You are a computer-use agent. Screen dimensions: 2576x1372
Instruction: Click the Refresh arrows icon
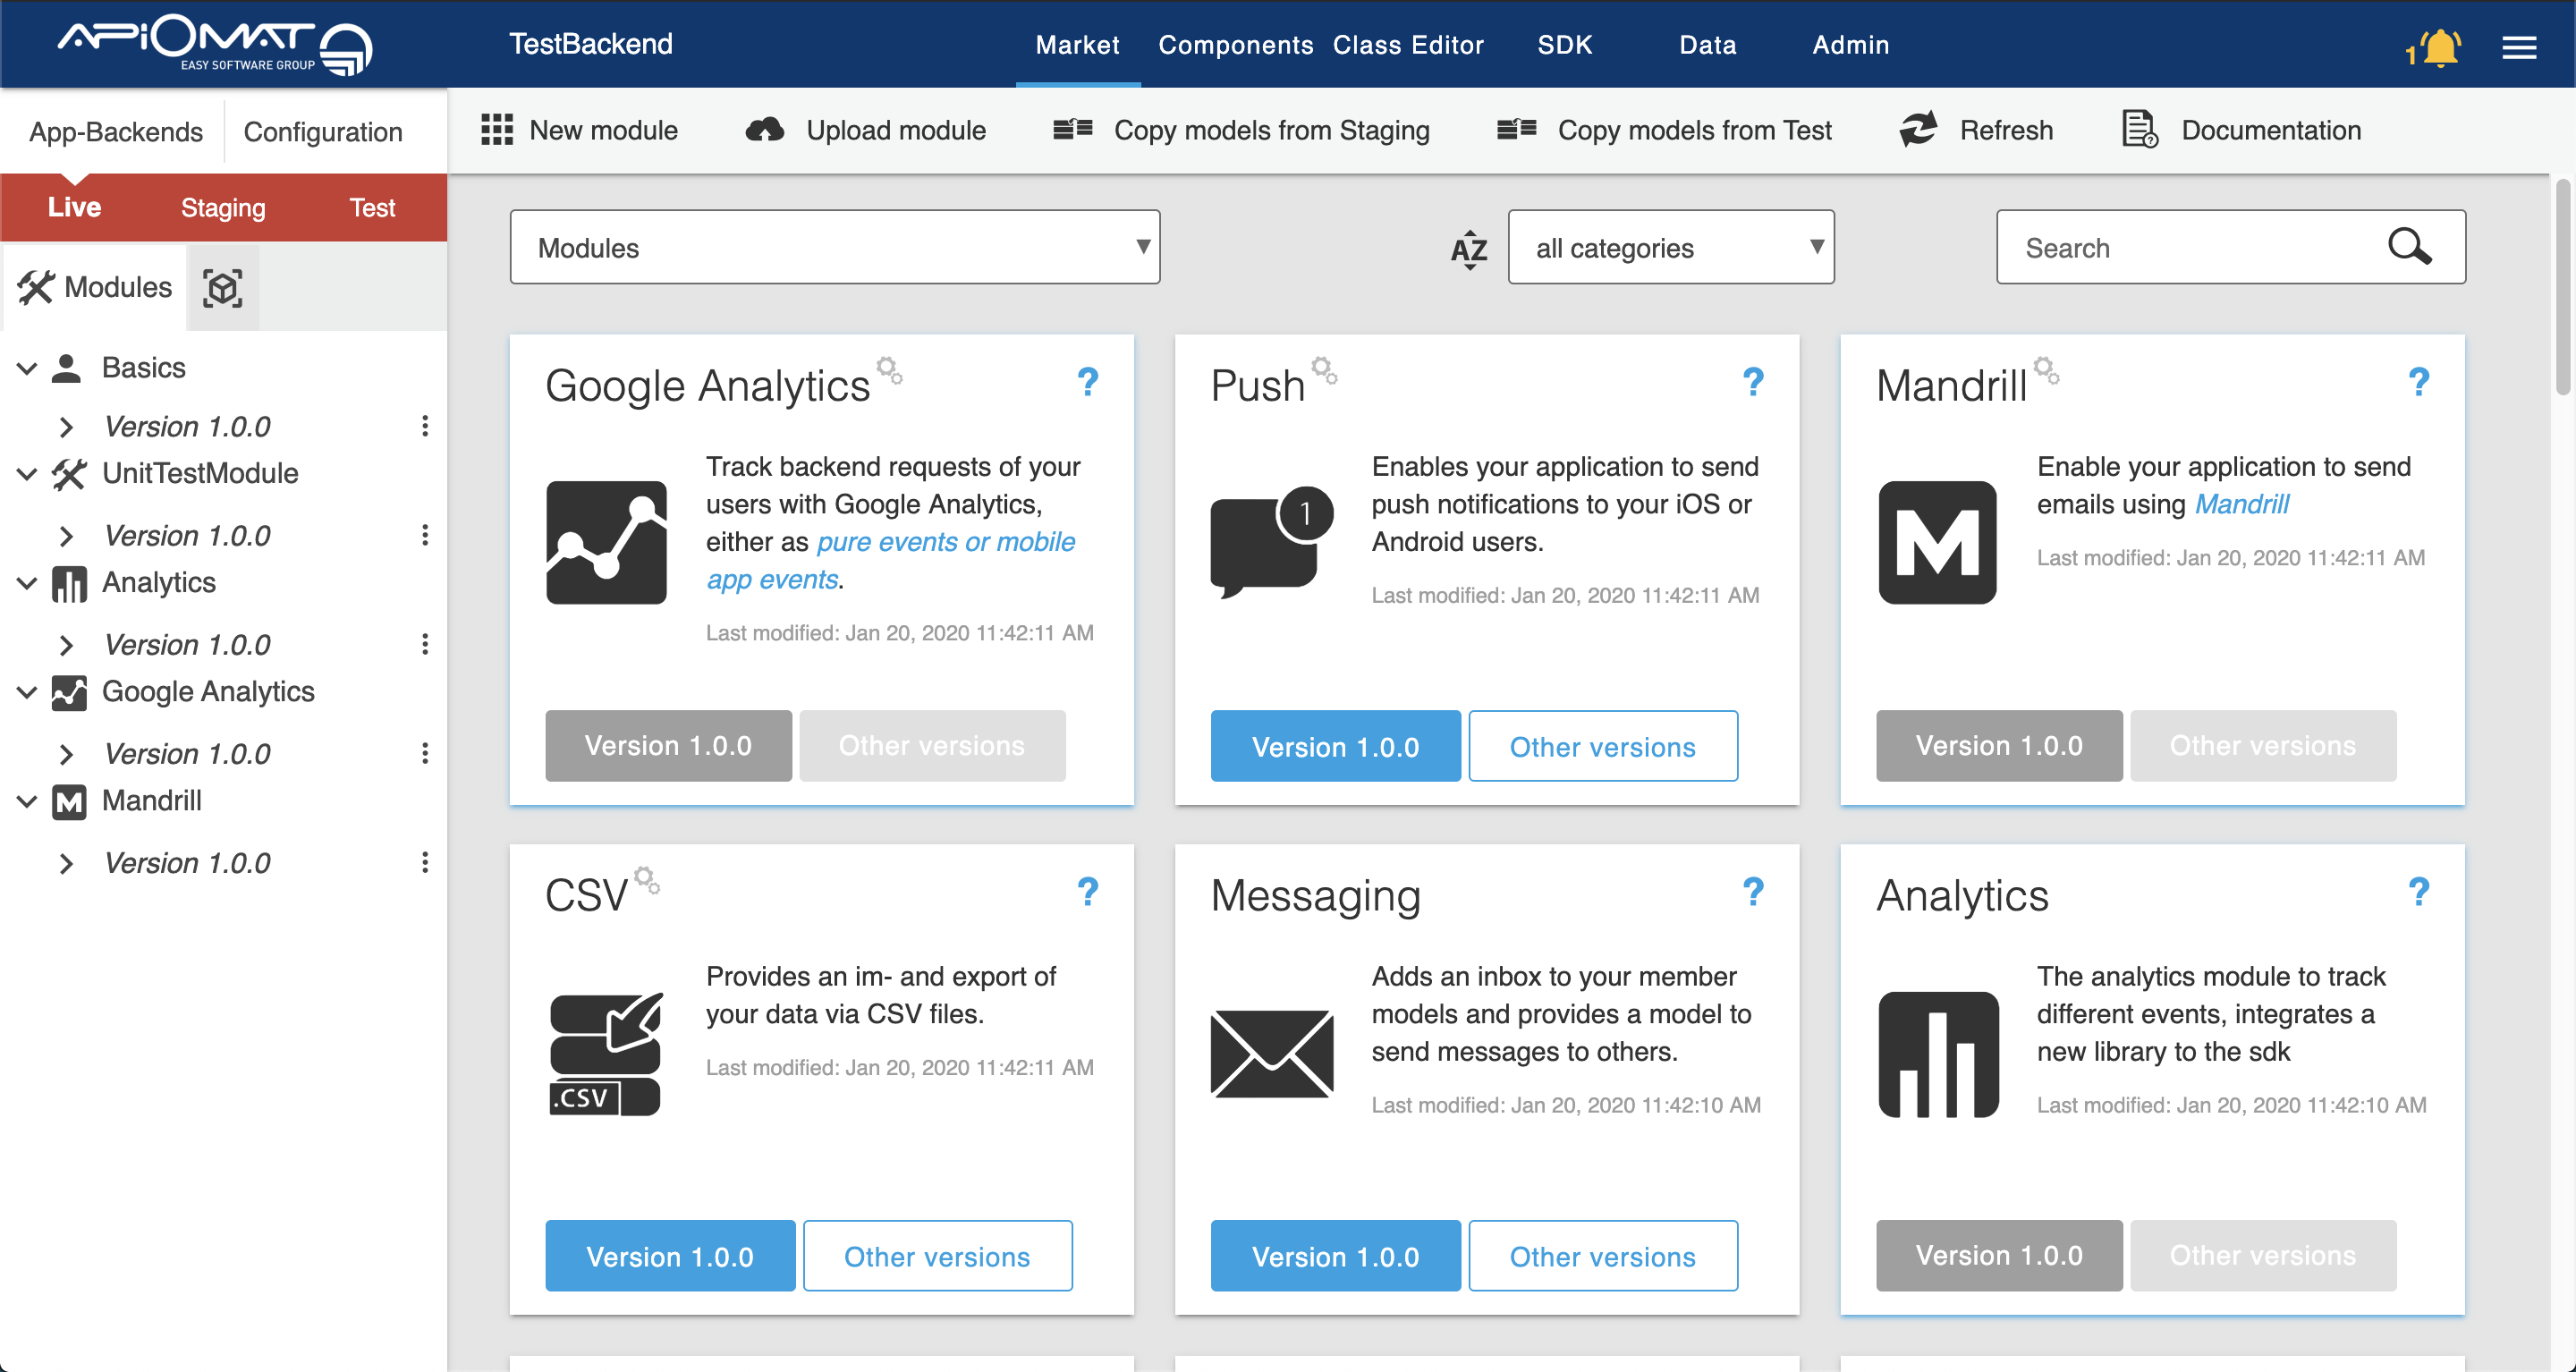click(1918, 130)
